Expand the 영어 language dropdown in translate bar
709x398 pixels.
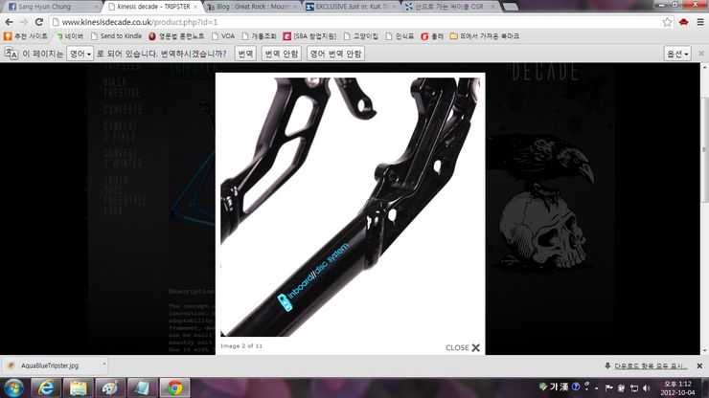point(80,54)
